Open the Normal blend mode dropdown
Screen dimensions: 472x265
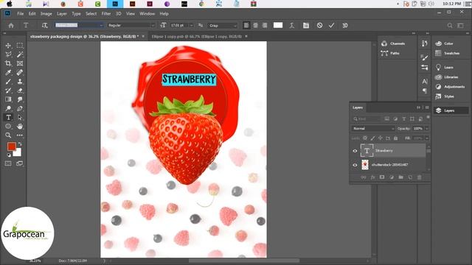click(373, 129)
